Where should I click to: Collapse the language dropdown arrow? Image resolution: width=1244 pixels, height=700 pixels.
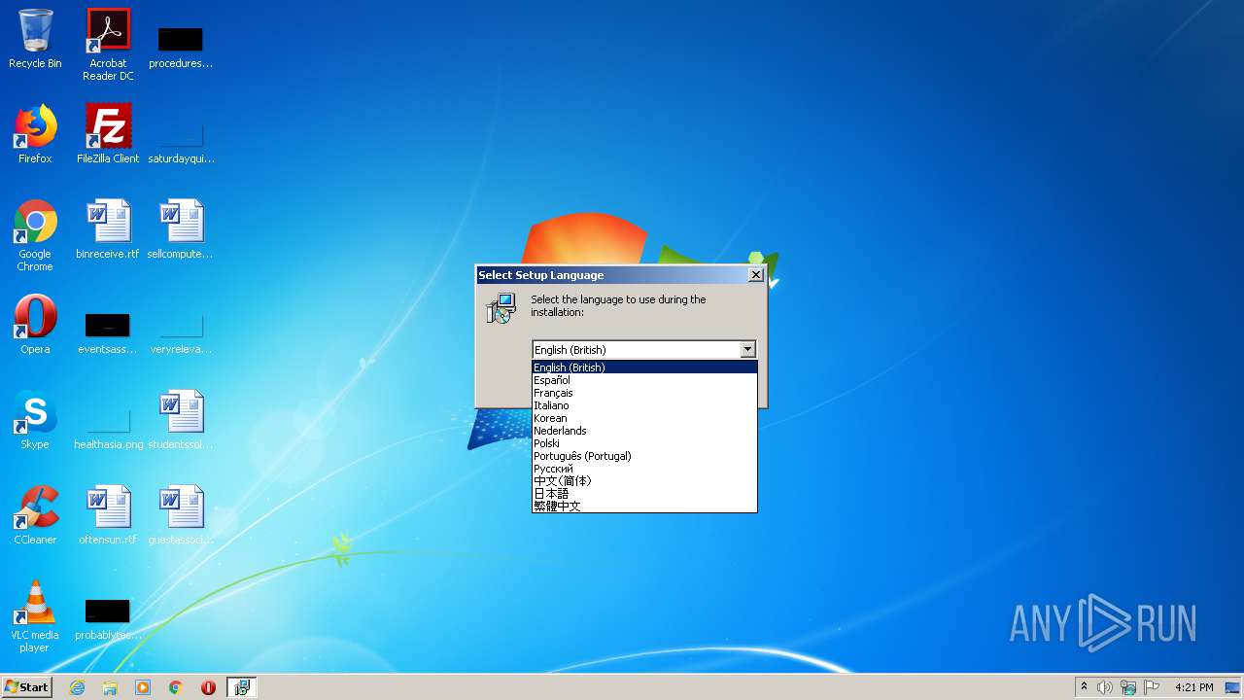747,350
